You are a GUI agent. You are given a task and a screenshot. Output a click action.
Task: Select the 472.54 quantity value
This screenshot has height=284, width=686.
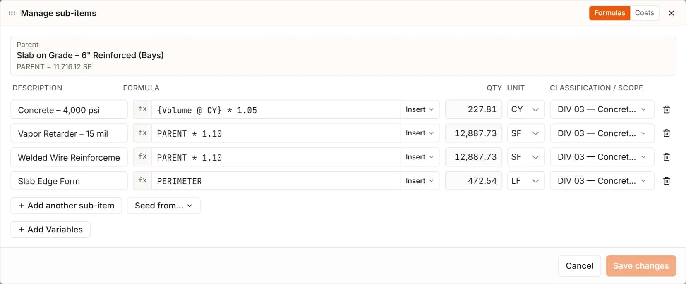tap(474, 181)
